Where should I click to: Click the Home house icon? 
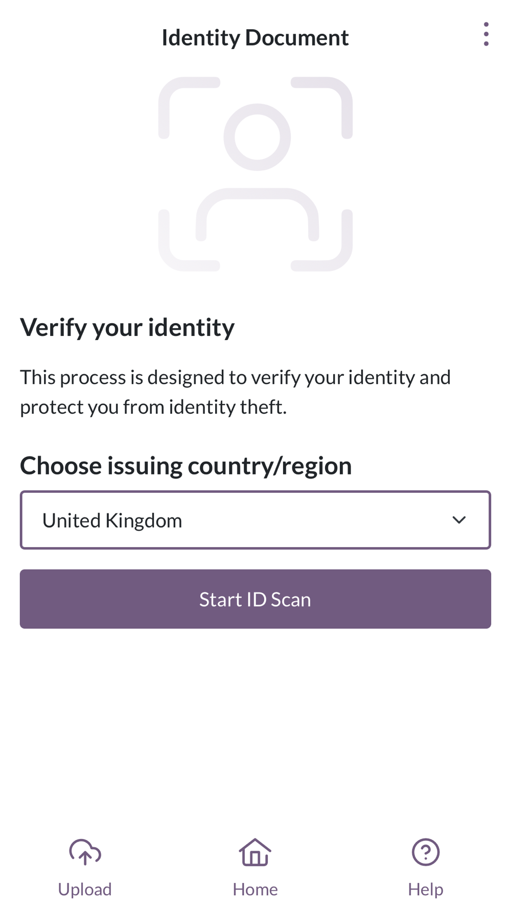(255, 852)
